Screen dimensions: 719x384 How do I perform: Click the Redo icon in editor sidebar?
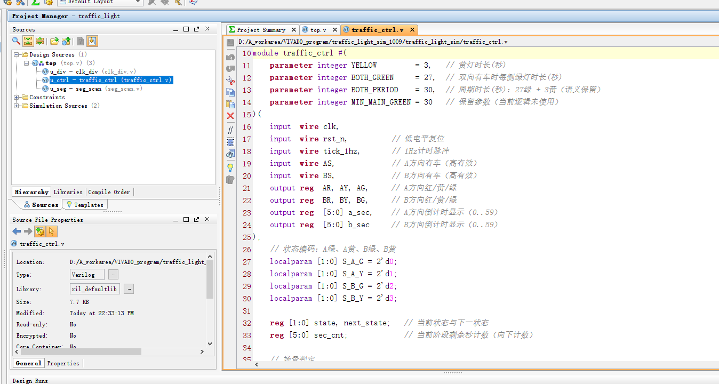tap(230, 69)
